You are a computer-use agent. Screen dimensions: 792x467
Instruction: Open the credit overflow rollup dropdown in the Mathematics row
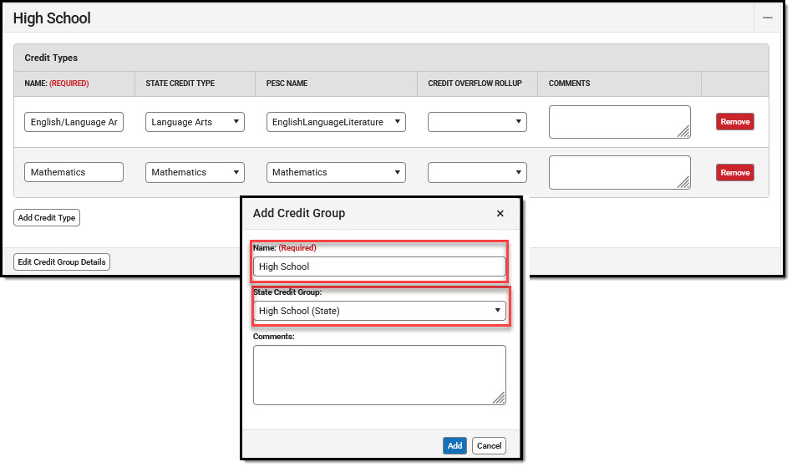477,172
